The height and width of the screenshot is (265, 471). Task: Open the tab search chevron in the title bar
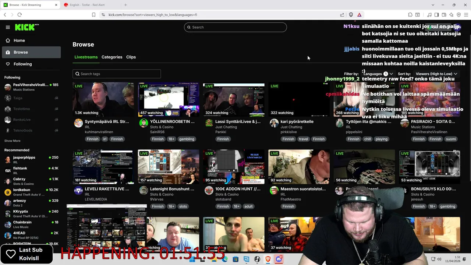tap(433, 5)
